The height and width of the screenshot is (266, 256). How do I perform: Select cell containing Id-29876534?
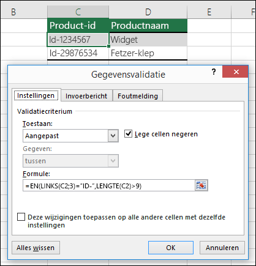pyautogui.click(x=78, y=53)
